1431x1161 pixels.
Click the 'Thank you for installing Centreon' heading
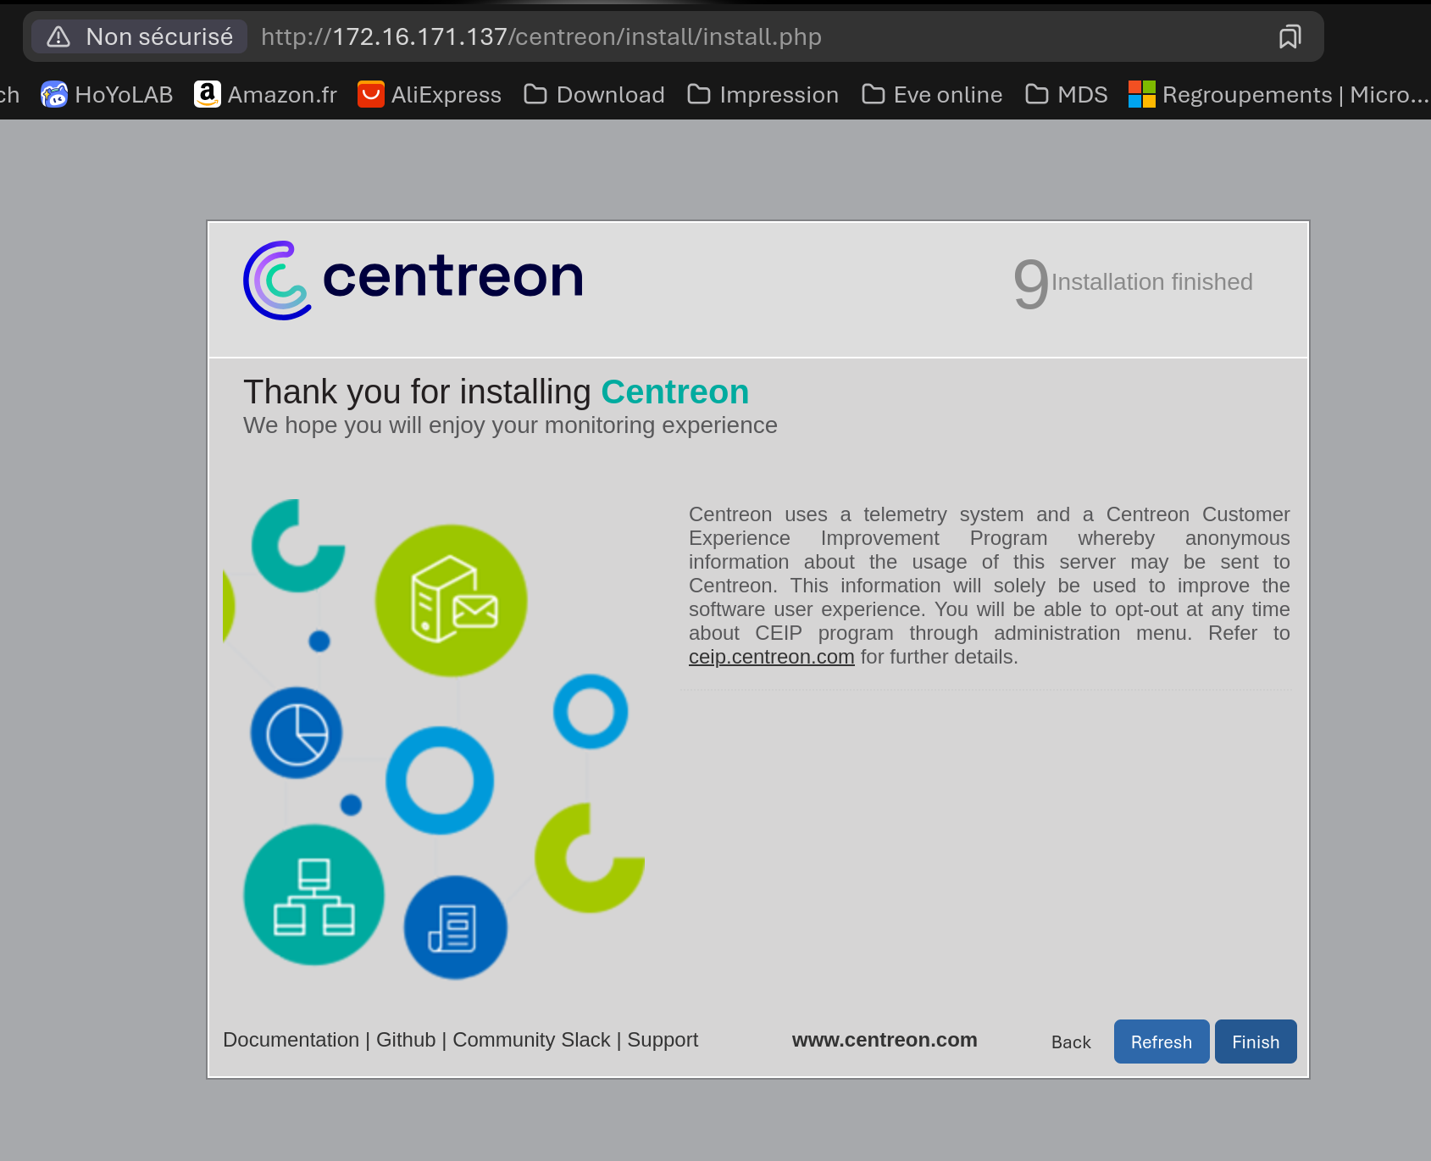click(x=496, y=392)
